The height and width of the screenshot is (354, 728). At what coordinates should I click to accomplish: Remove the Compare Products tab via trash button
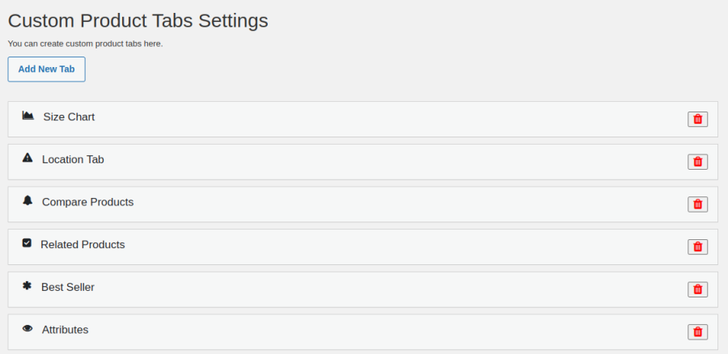697,204
